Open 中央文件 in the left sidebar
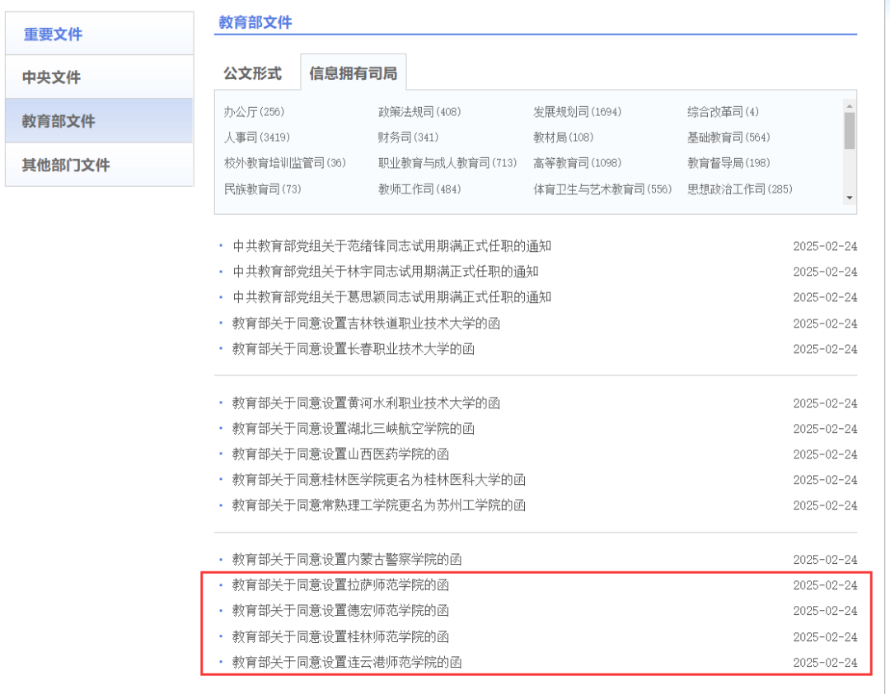Viewport: 890px width, 694px height. pos(51,77)
